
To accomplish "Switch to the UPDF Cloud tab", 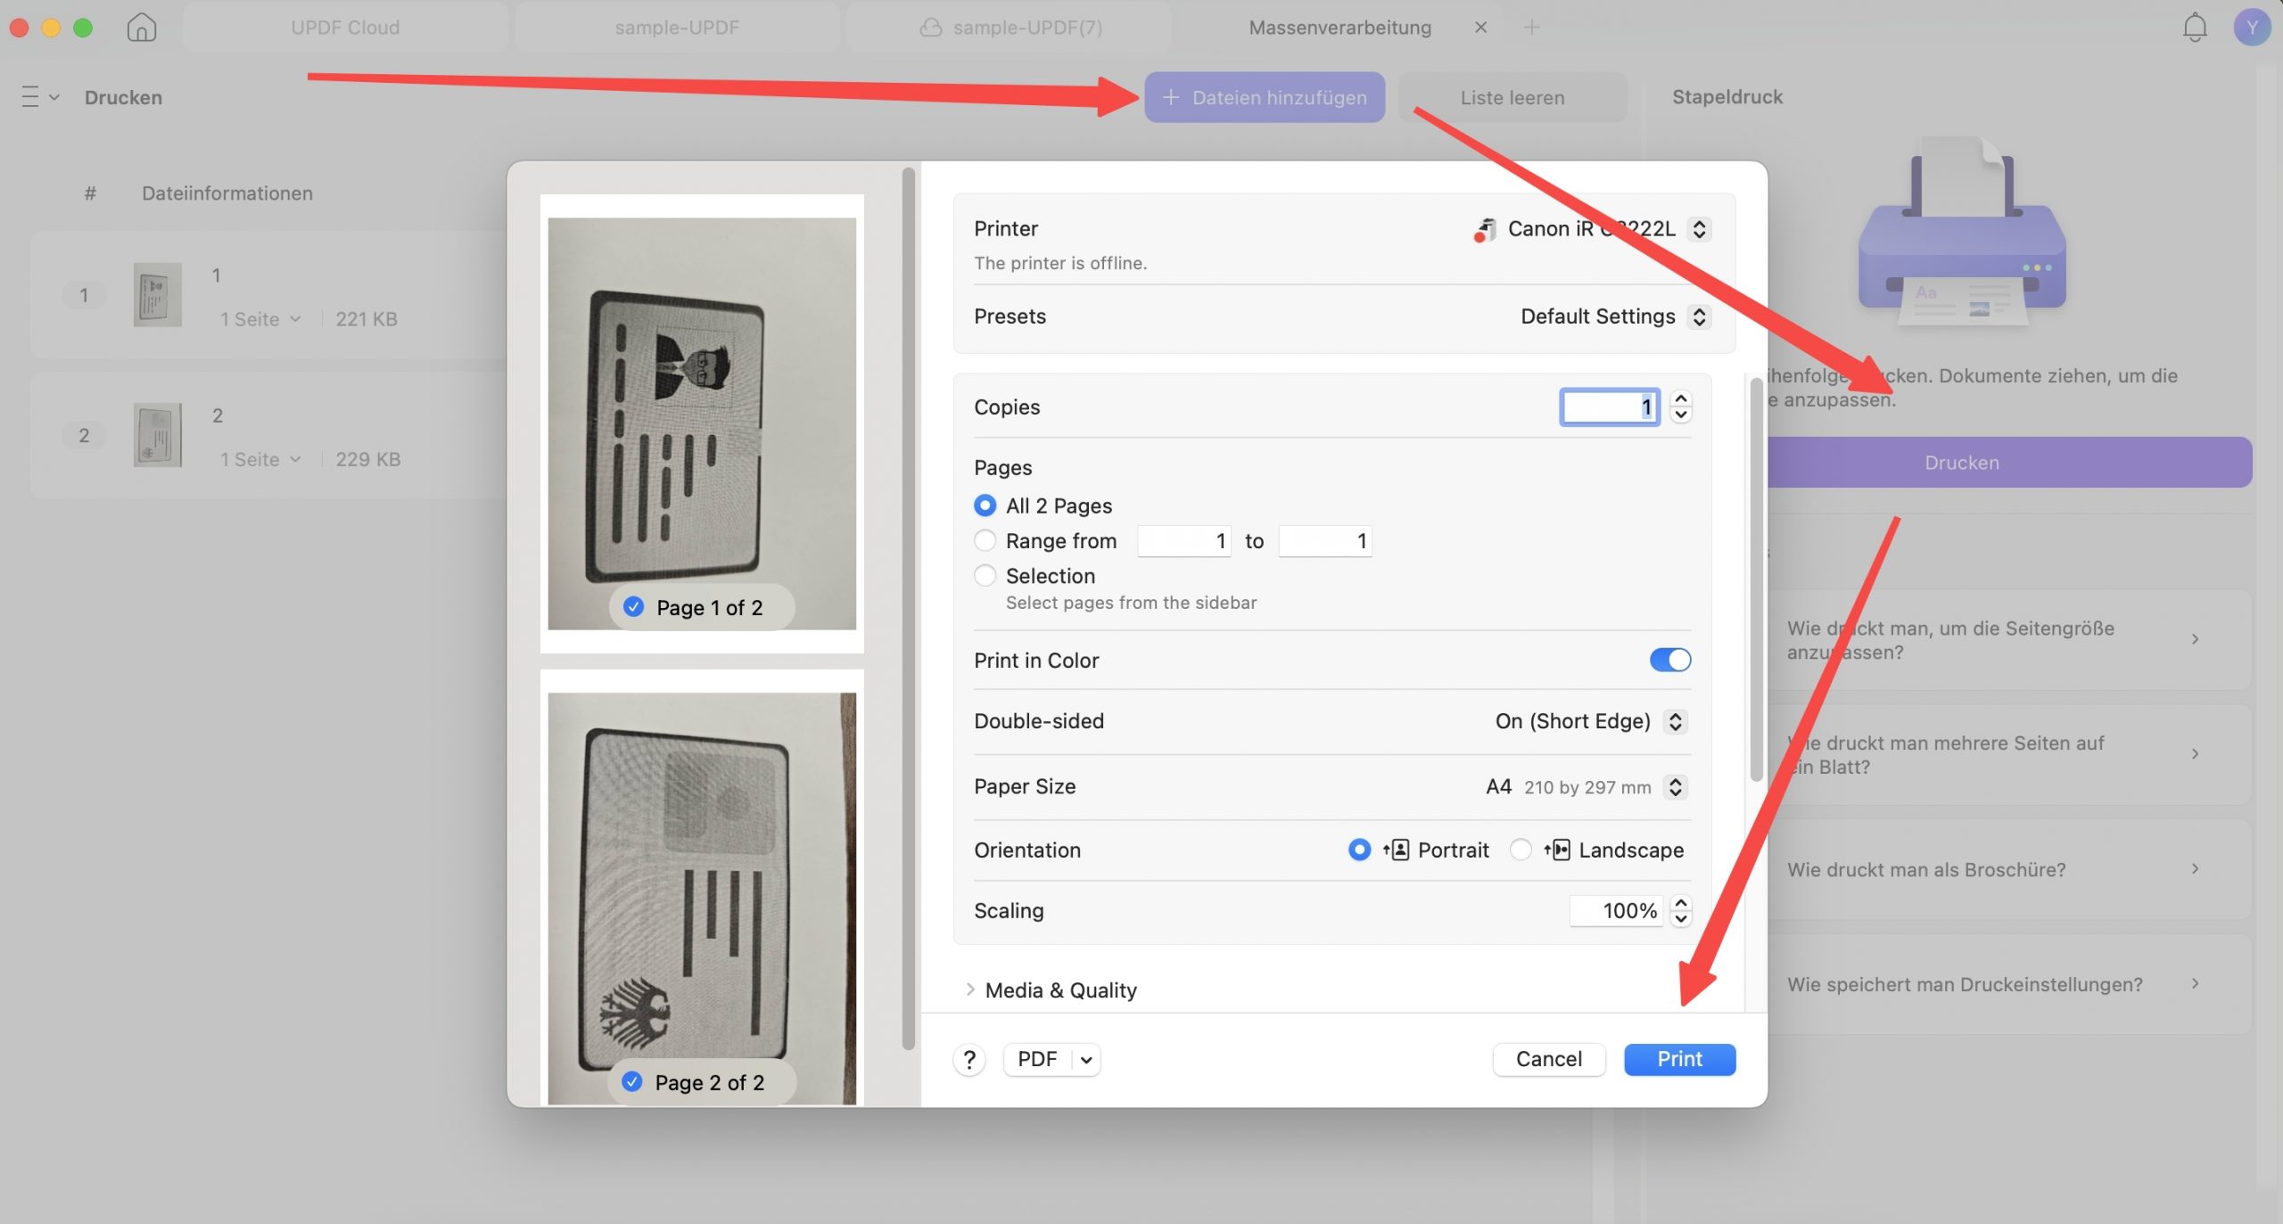I will (x=345, y=27).
